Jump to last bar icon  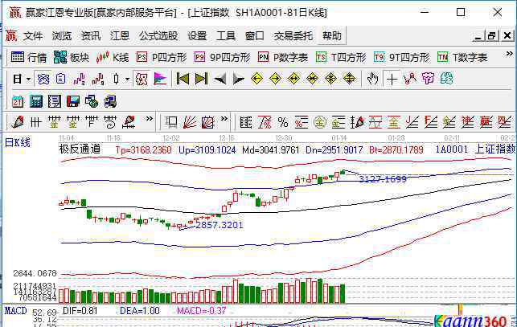point(201,79)
